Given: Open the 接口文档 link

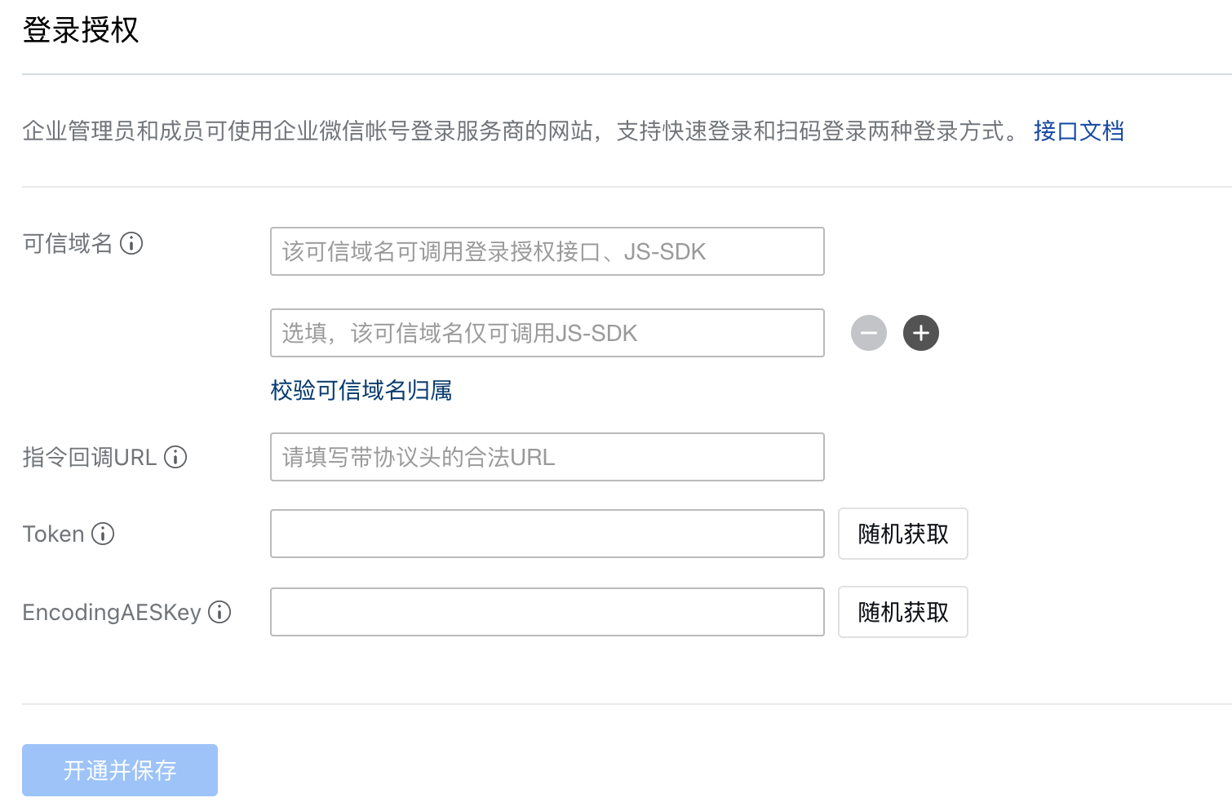Looking at the screenshot, I should (1079, 131).
